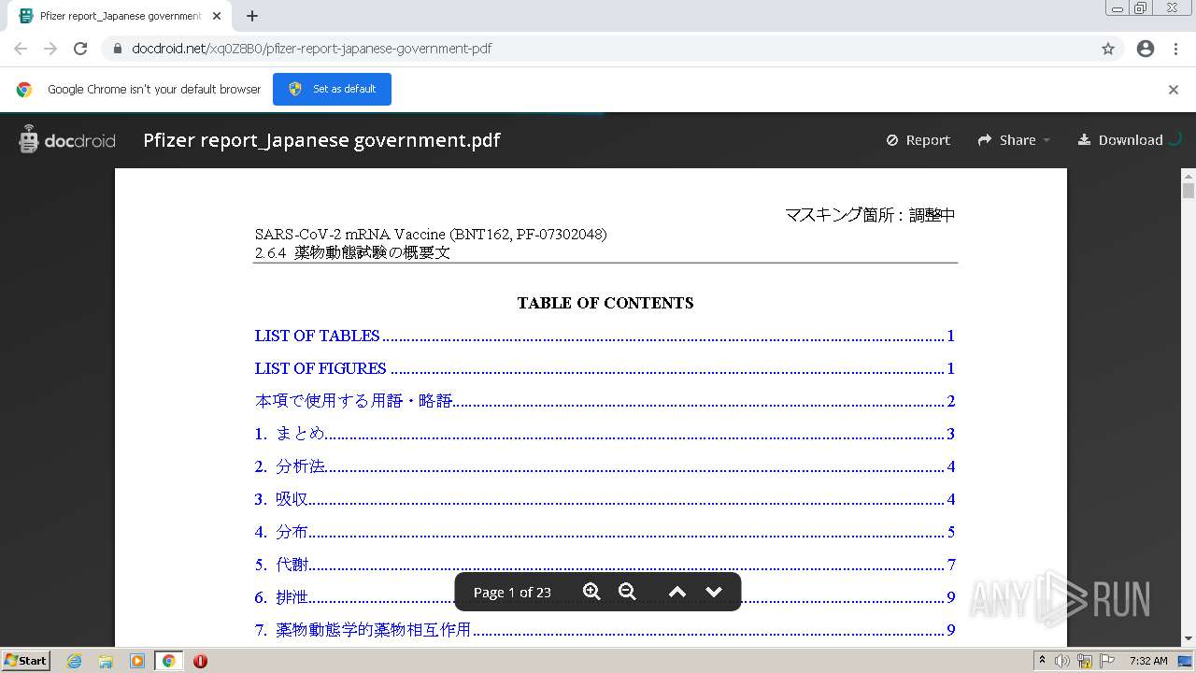Image resolution: width=1196 pixels, height=673 pixels.
Task: Open LIST OF TABLES contents link
Action: 605,336
